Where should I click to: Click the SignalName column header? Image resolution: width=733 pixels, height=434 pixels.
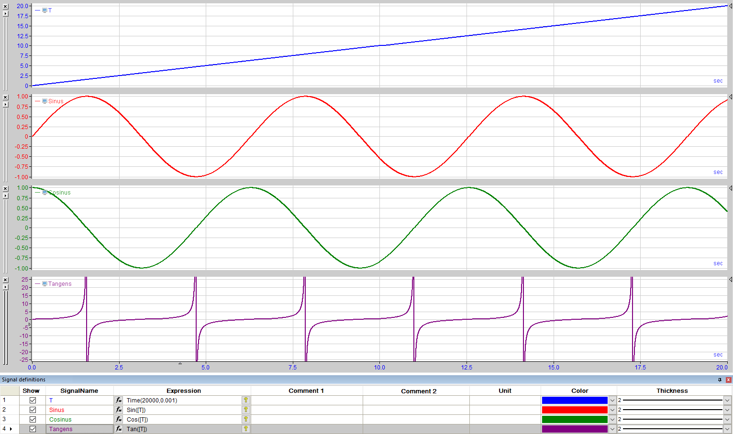(x=79, y=391)
